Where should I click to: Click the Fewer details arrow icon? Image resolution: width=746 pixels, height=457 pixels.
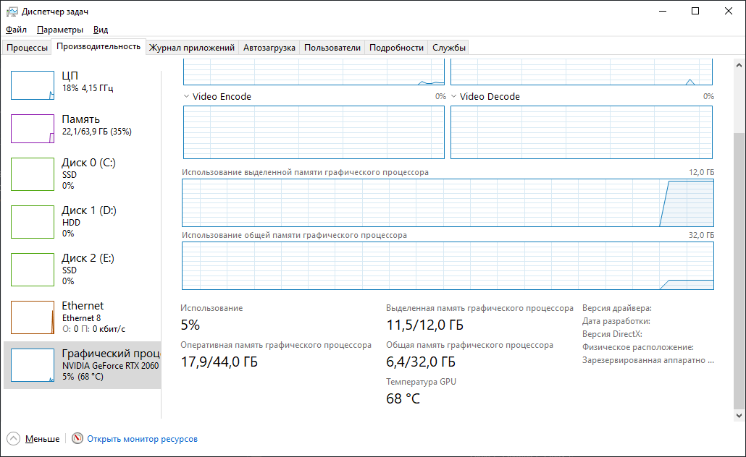13,438
